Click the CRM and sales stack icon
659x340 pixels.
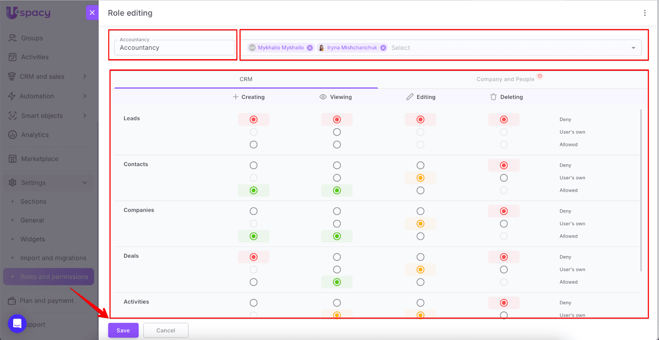tap(12, 76)
